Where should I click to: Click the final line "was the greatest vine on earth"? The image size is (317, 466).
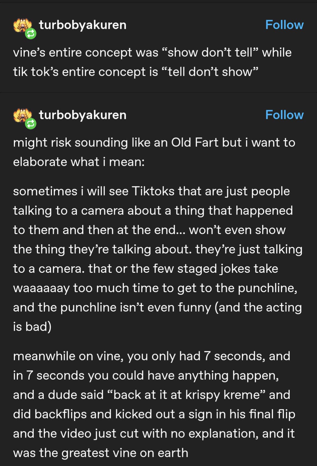click(x=100, y=453)
